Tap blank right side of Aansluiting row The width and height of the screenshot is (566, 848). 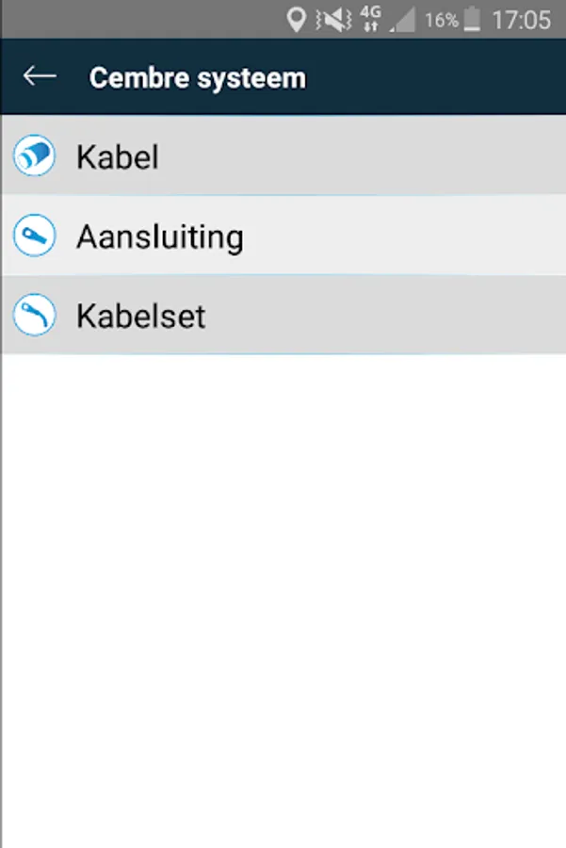point(424,236)
